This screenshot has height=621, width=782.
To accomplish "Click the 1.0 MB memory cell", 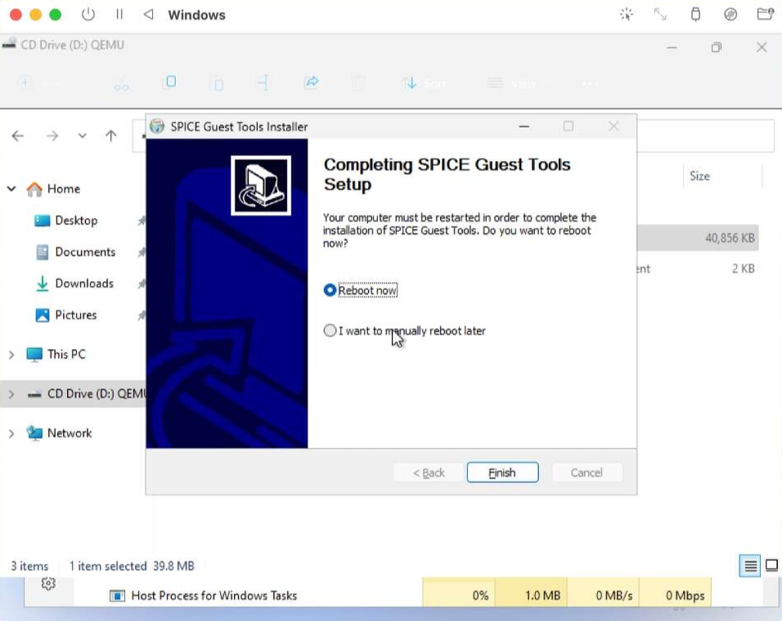I will [532, 595].
